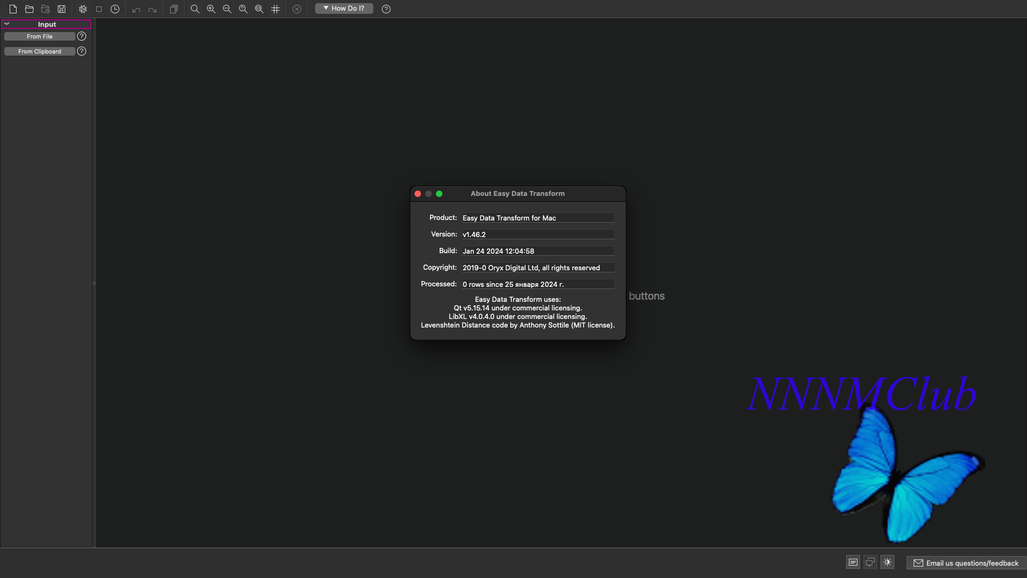Image resolution: width=1027 pixels, height=578 pixels.
Task: Toggle the grid snap icon
Action: click(275, 9)
